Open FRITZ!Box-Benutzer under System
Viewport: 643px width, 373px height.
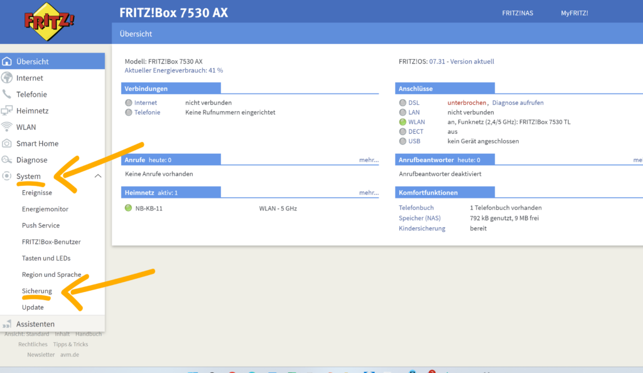coord(51,242)
